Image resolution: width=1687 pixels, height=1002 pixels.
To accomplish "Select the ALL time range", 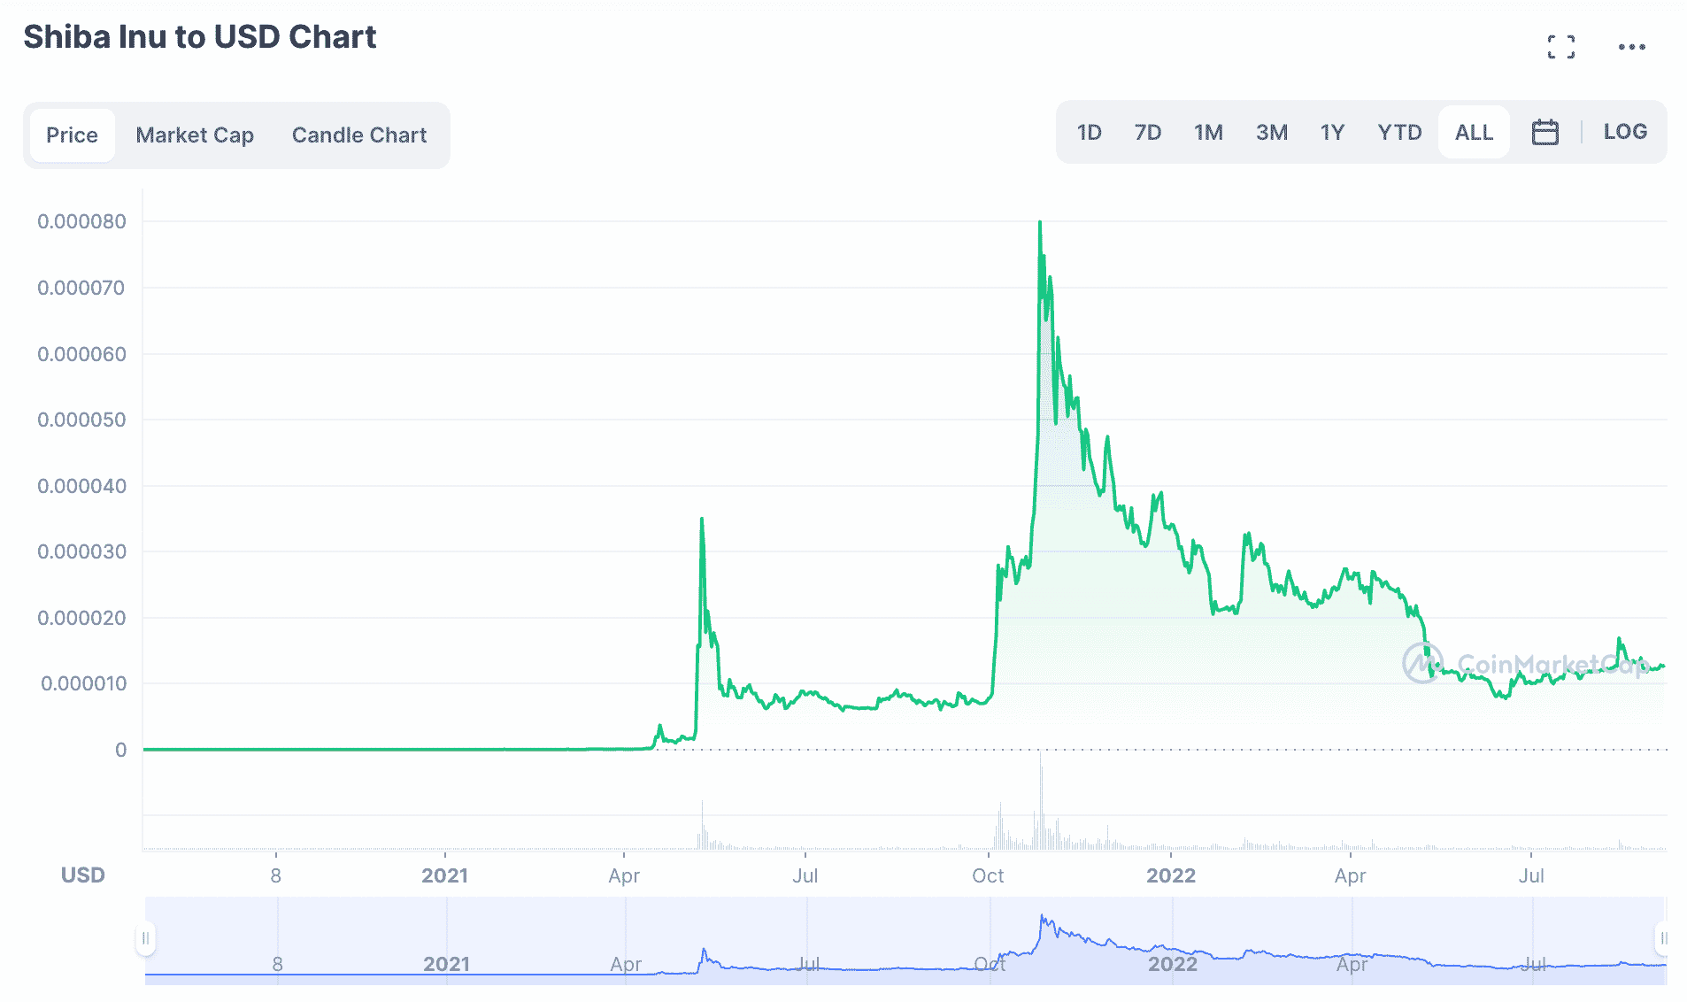I will coord(1474,132).
